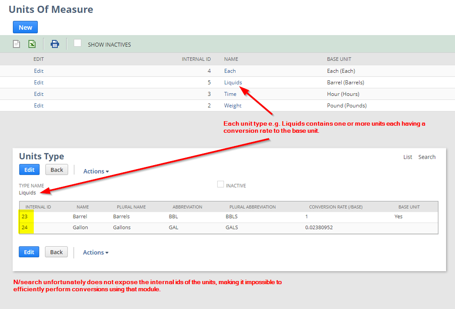Image resolution: width=455 pixels, height=309 pixels.
Task: Click top Back button in Units Type
Action: click(56, 170)
